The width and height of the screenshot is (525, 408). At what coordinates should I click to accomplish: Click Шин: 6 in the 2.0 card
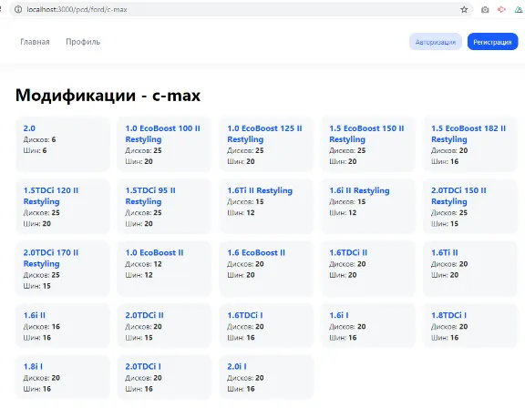pos(35,151)
